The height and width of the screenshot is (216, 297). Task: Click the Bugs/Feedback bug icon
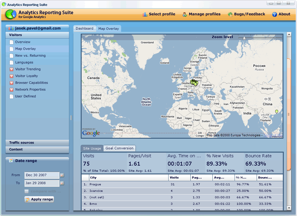[230, 14]
